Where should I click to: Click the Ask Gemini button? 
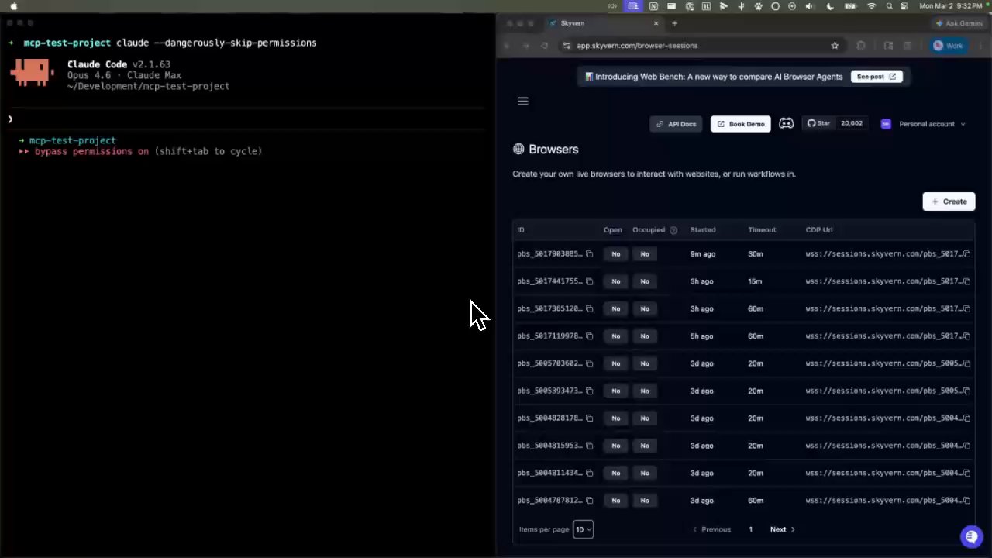tap(958, 23)
